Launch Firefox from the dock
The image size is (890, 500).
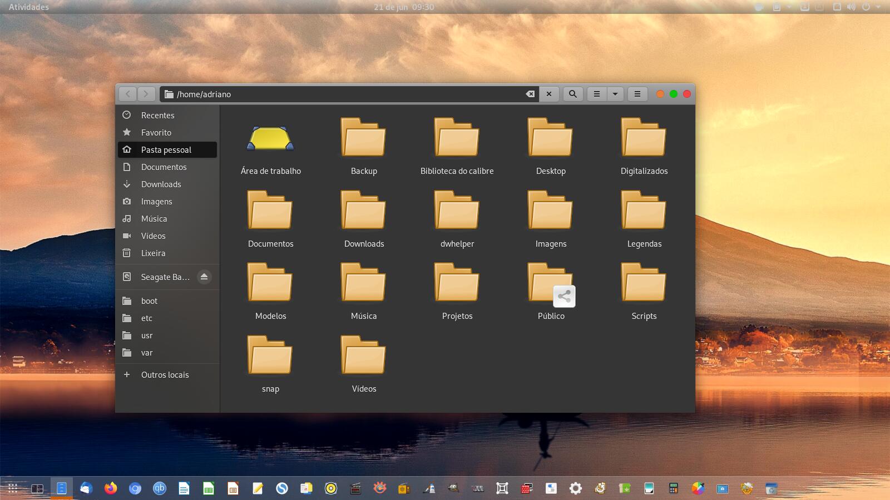[111, 488]
